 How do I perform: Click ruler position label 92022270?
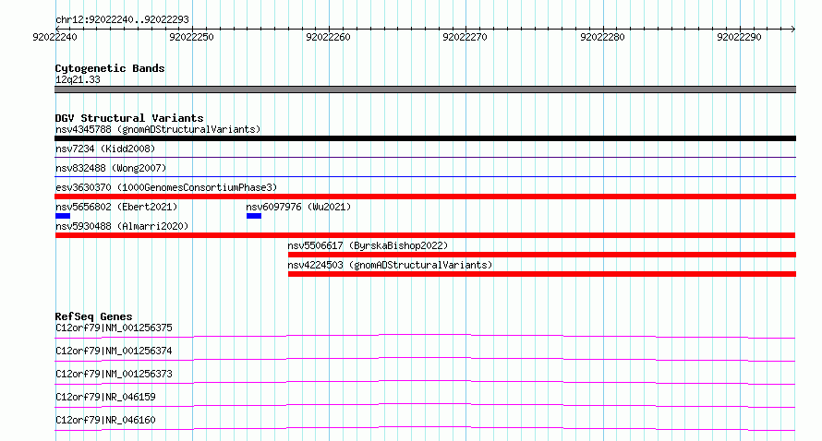[465, 37]
